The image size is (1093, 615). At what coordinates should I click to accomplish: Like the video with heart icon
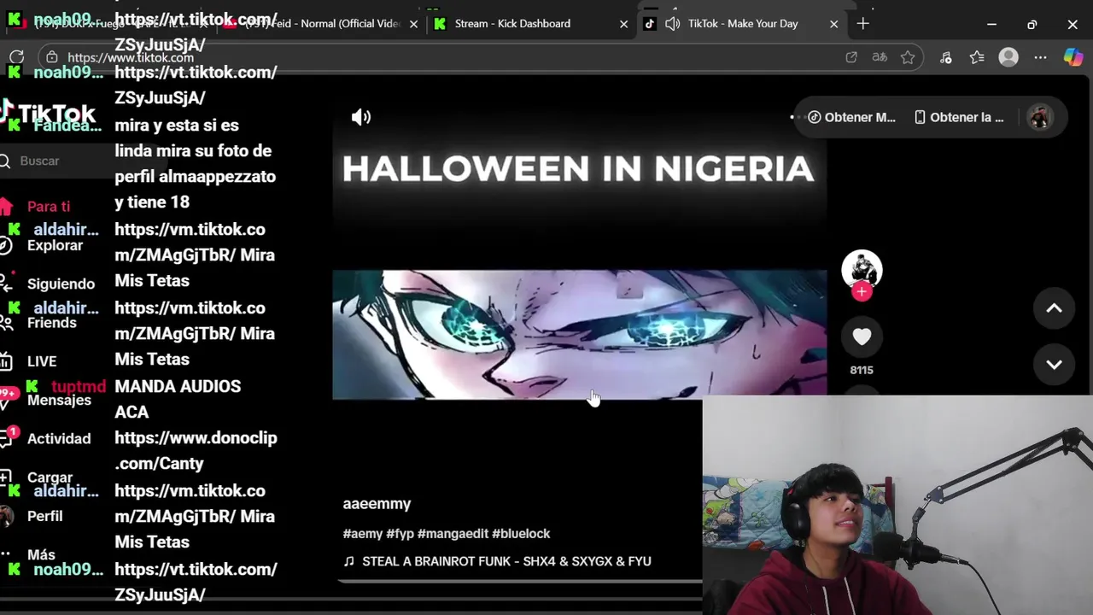coord(862,337)
